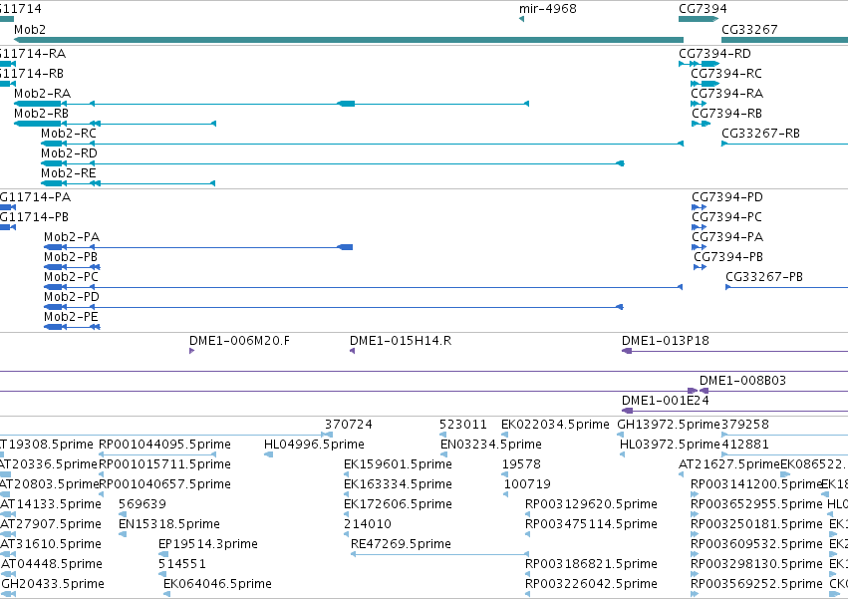Select Mob2-PE protein feature
This screenshot has width=848, height=599.
(x=72, y=327)
